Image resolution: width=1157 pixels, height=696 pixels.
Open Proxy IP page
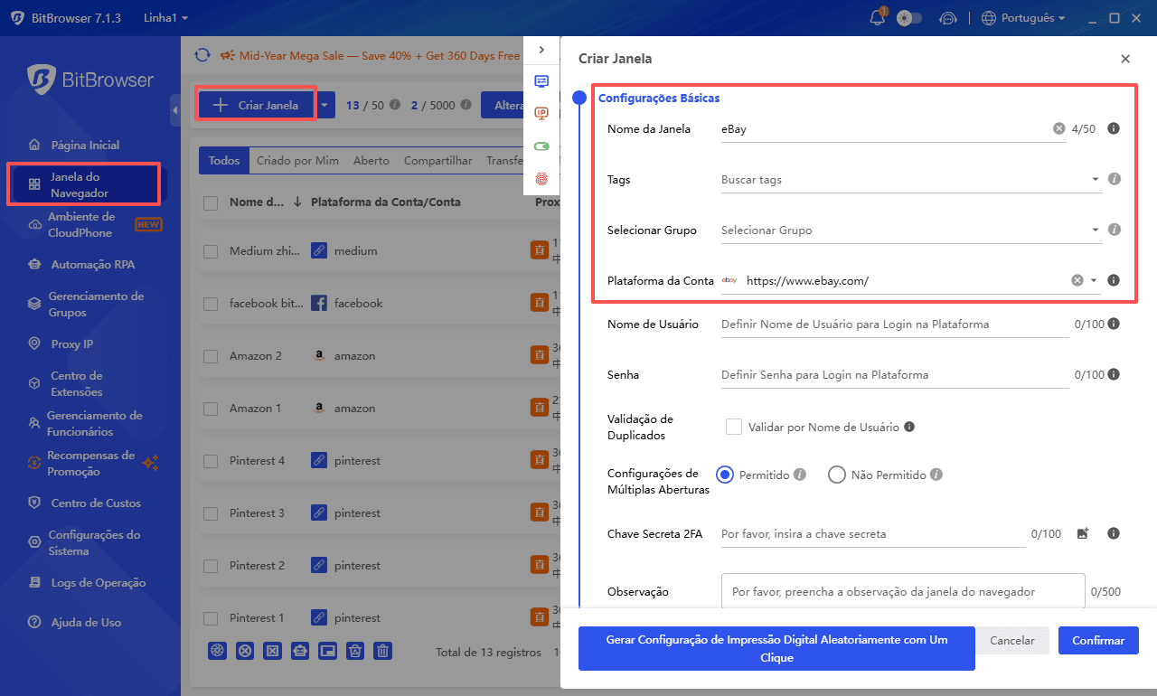72,343
